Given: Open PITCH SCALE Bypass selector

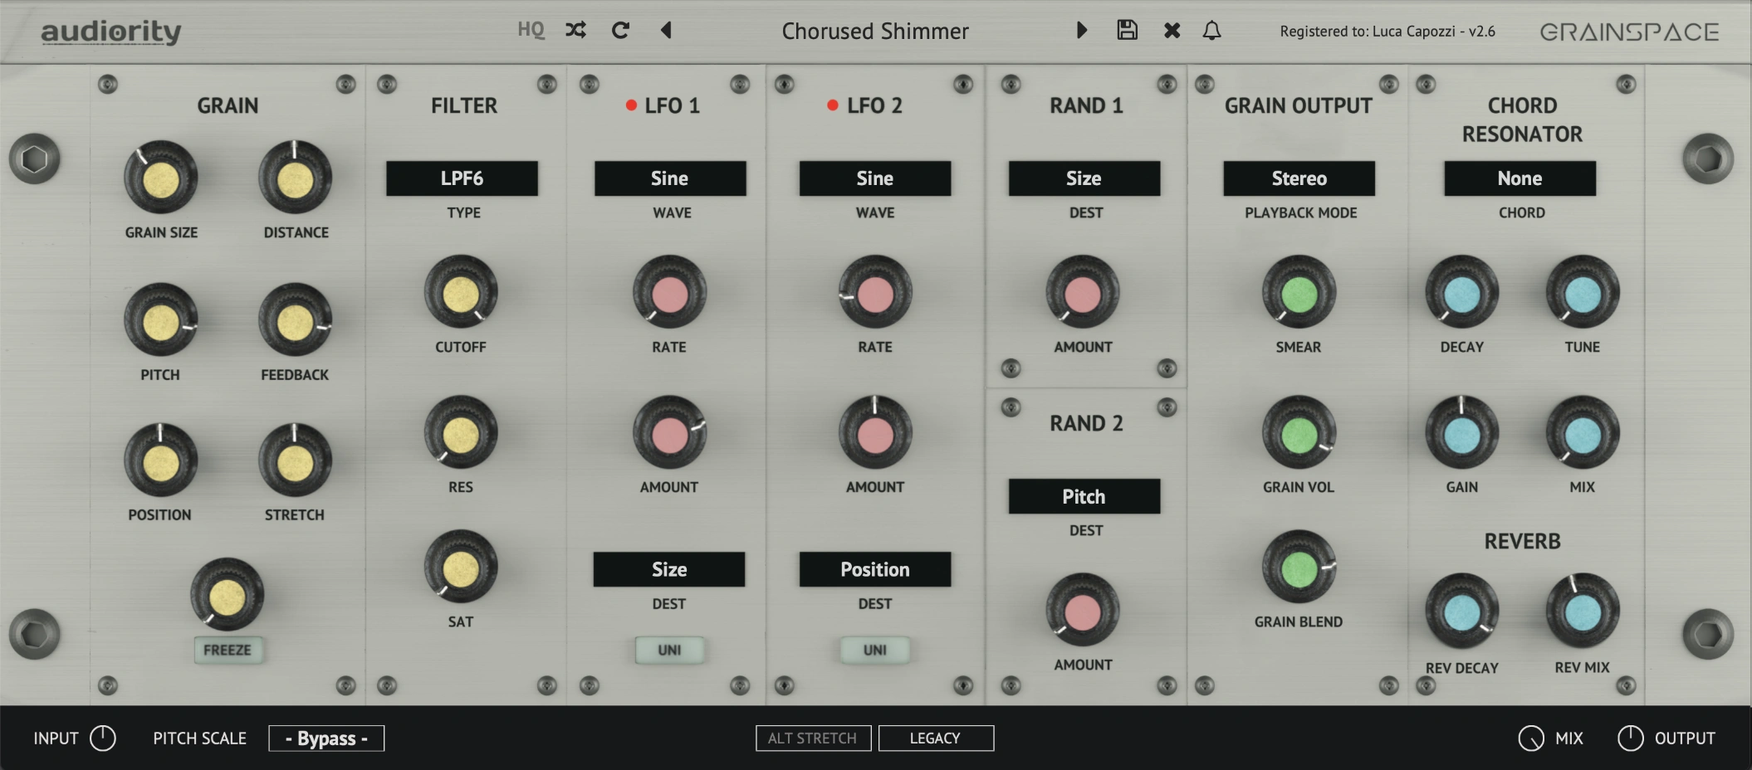Looking at the screenshot, I should click(x=326, y=738).
